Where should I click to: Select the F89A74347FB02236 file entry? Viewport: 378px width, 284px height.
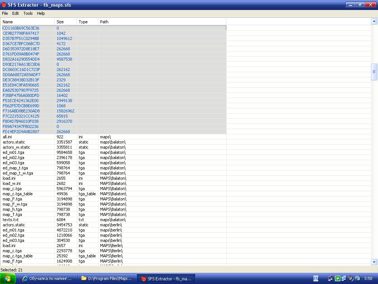point(21,126)
